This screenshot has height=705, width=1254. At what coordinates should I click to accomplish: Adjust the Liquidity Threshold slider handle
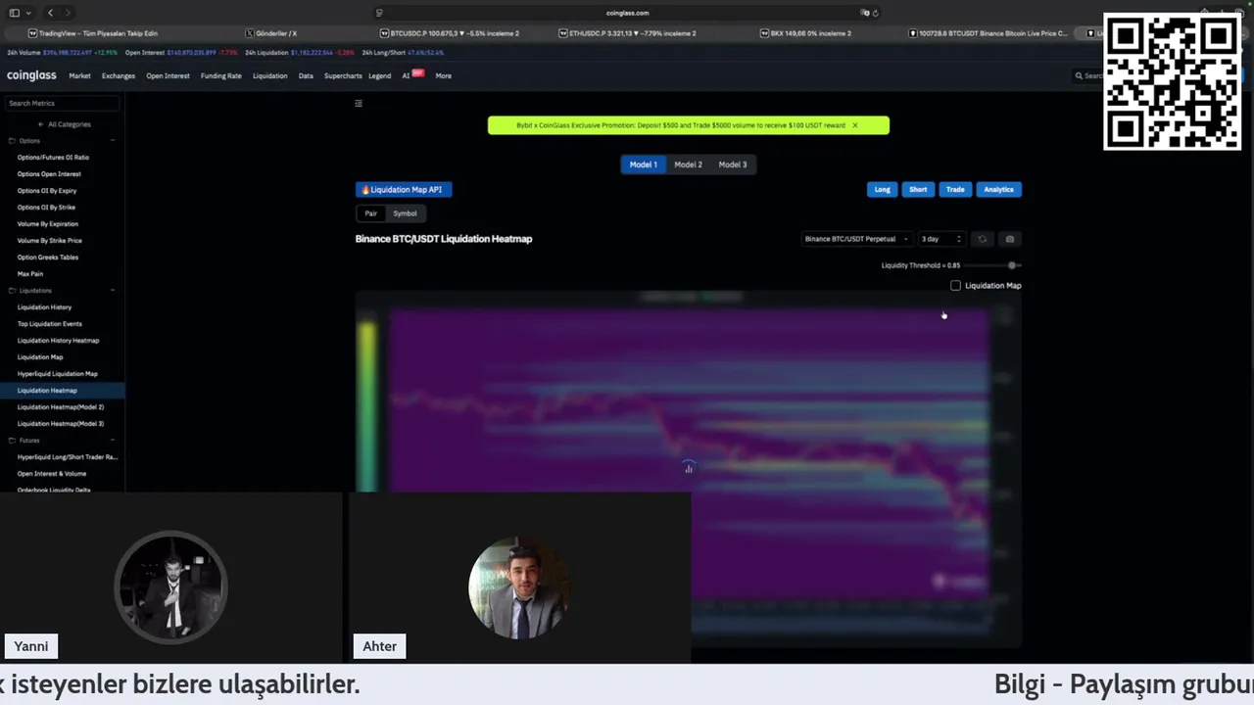click(x=1012, y=265)
